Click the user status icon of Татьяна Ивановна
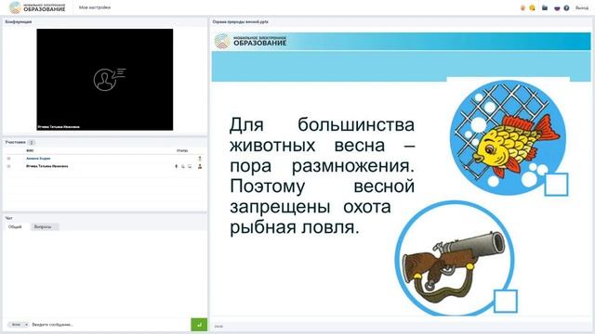This screenshot has height=334, width=595. point(200,166)
